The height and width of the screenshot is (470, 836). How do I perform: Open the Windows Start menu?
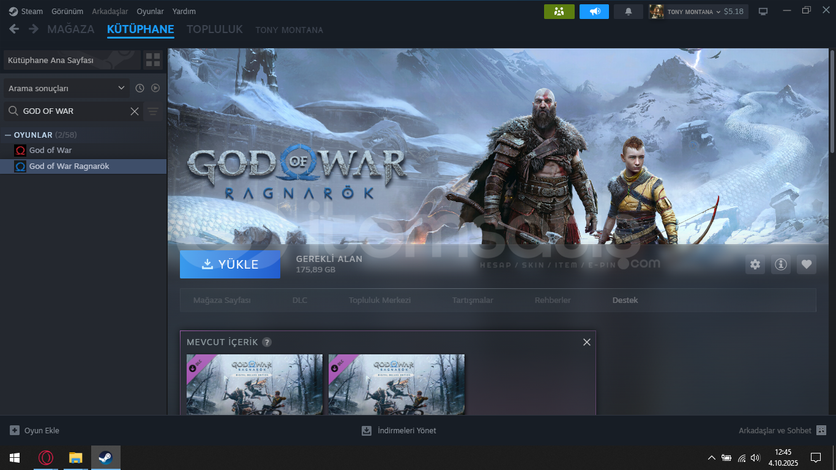[15, 458]
